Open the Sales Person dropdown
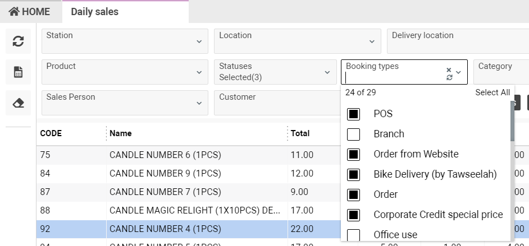Viewport: 529px width, 246px height. [x=199, y=103]
